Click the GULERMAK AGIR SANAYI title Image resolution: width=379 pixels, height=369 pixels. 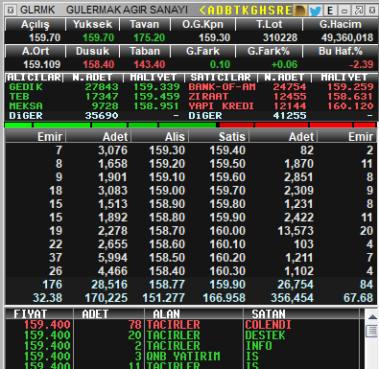(x=127, y=11)
